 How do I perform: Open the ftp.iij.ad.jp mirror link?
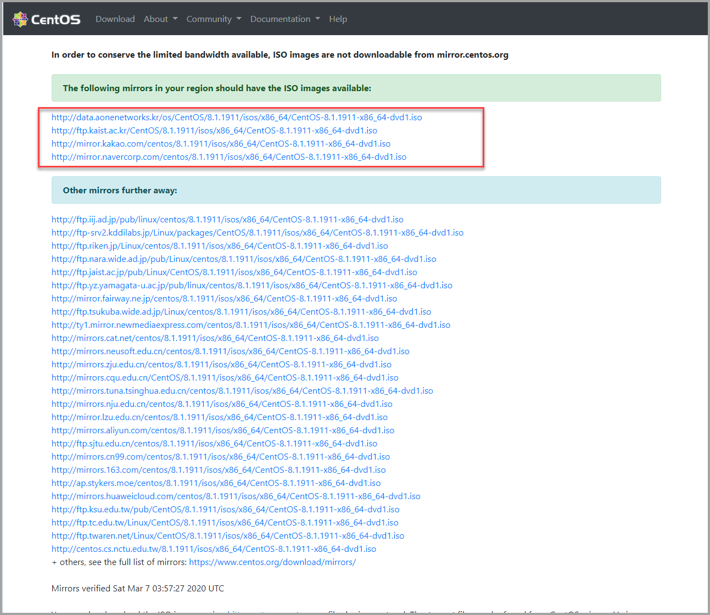(x=227, y=220)
